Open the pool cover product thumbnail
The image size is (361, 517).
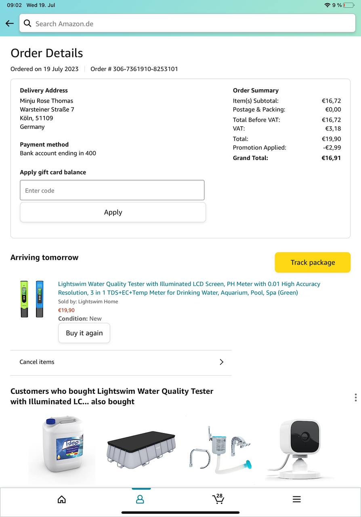tap(141, 449)
